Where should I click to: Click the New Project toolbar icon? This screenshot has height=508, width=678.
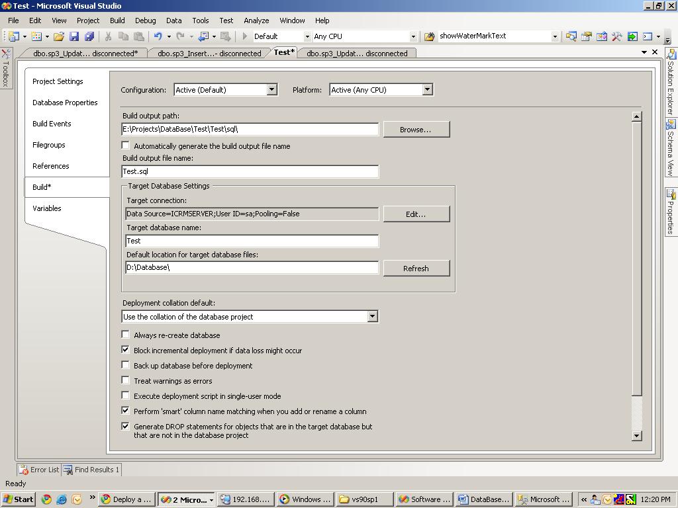point(14,37)
